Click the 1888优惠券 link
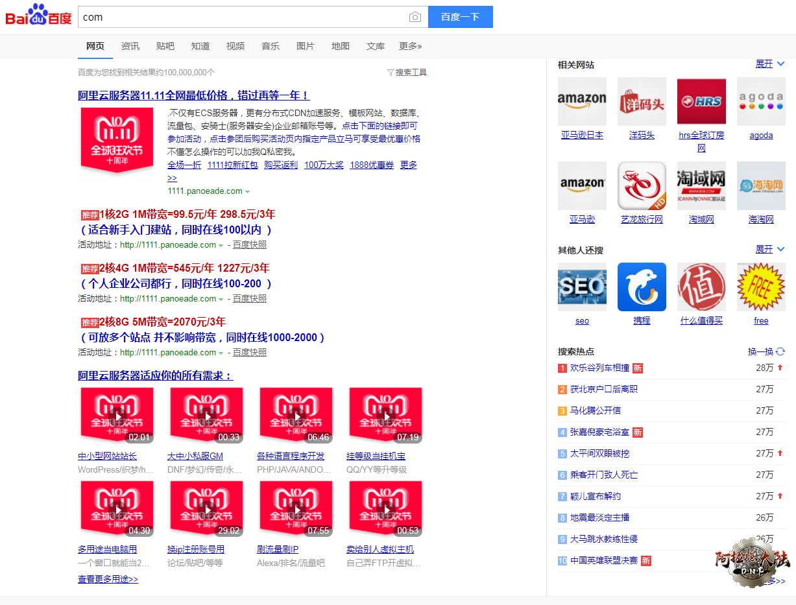The image size is (796, 605). [372, 165]
